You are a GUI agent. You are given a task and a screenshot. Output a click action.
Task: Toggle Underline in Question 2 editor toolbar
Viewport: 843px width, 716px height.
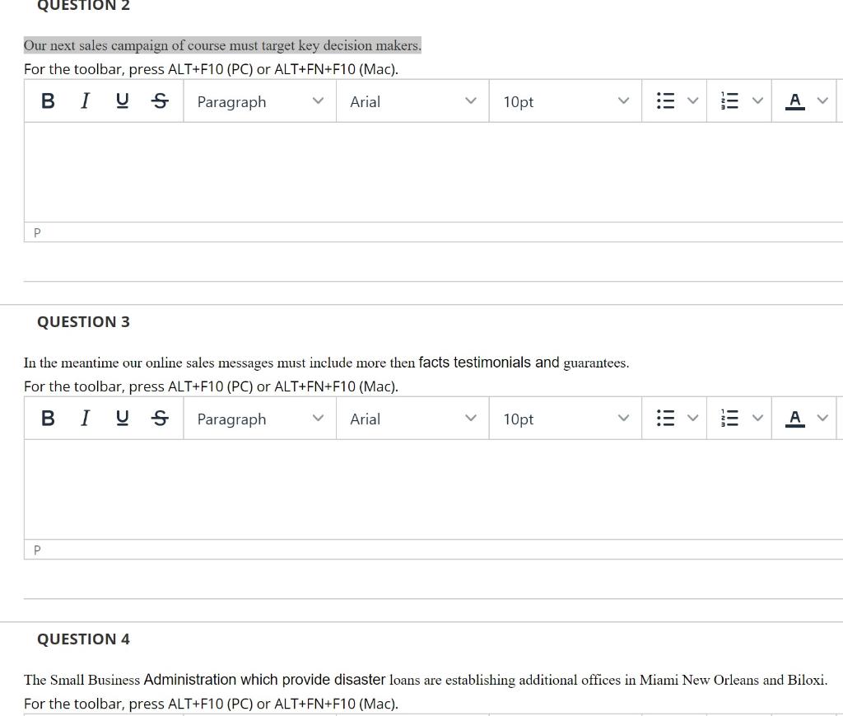tap(123, 101)
